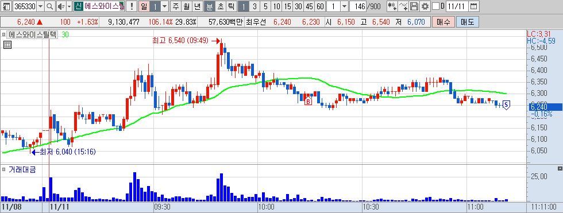Switch to the 주 weekly period tab

(x=175, y=6)
